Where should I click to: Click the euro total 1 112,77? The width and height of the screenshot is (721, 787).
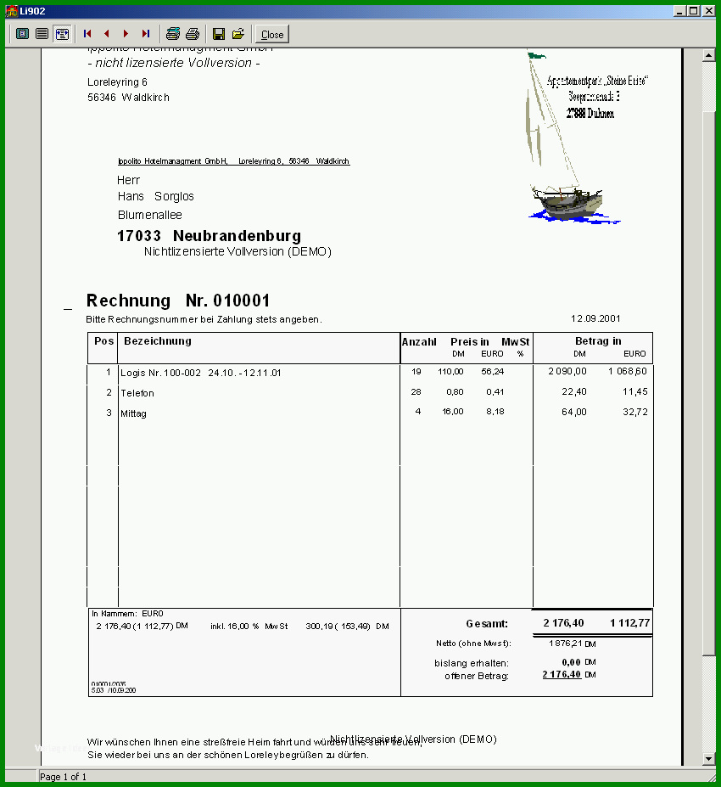(629, 623)
